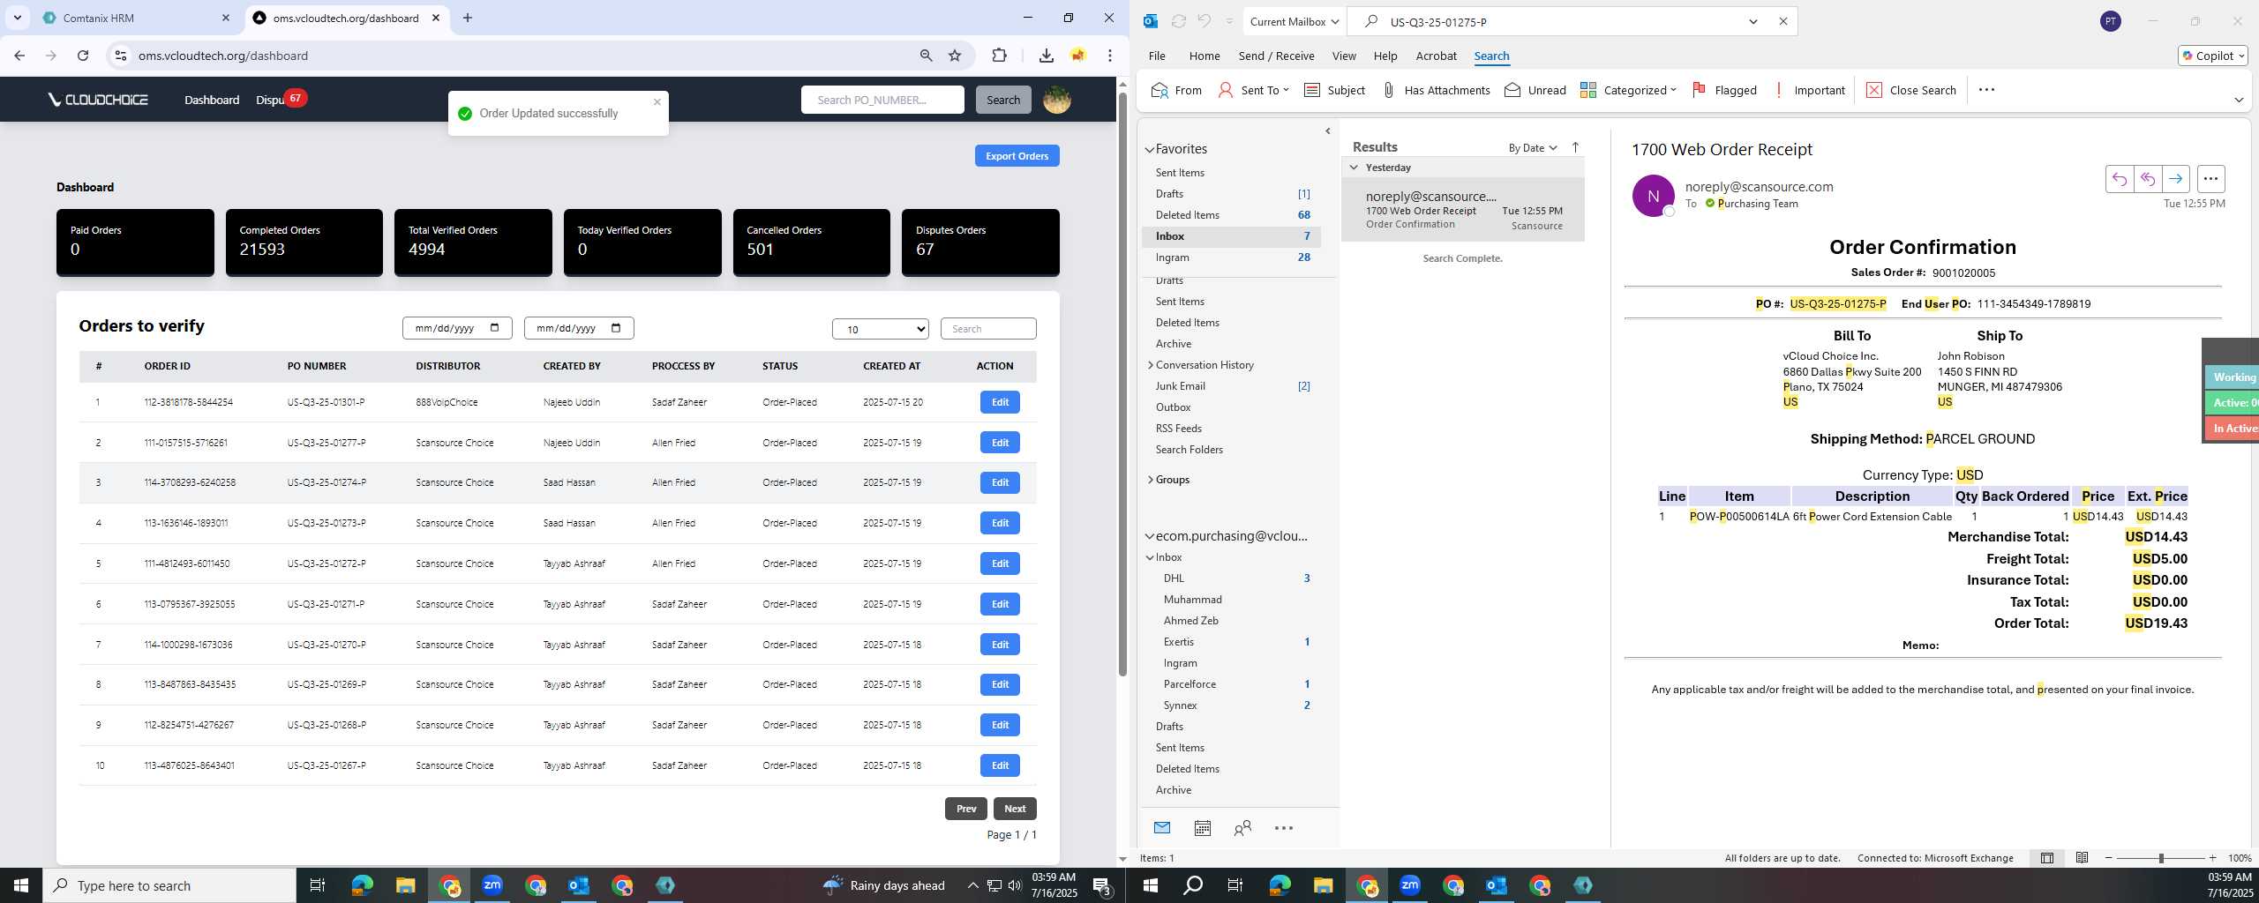Screen dimensions: 2259x903
Task: Switch to Home ribbon tab
Action: click(x=1205, y=56)
